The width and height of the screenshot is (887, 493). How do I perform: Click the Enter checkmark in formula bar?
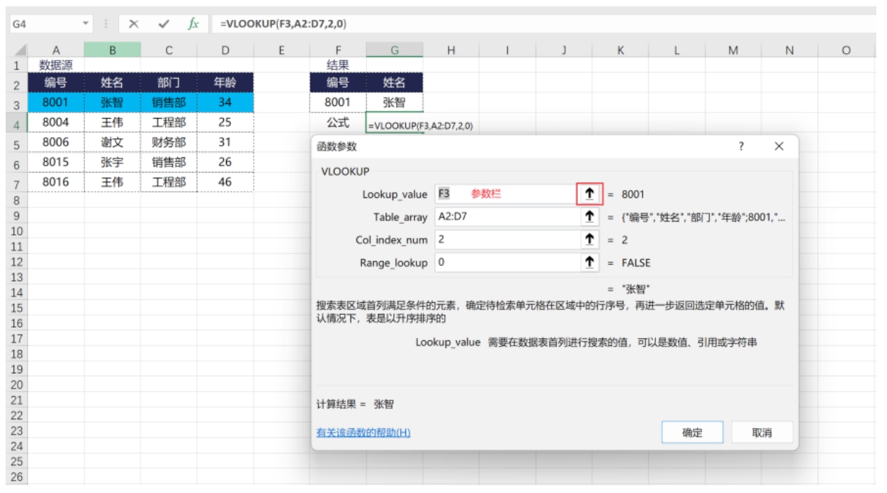tap(164, 24)
